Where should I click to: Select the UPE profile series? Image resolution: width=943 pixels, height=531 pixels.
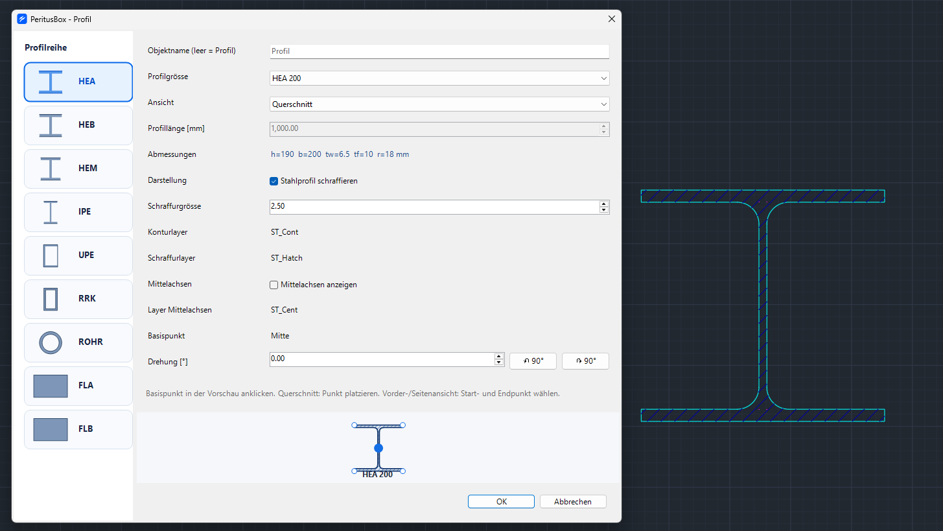(78, 255)
